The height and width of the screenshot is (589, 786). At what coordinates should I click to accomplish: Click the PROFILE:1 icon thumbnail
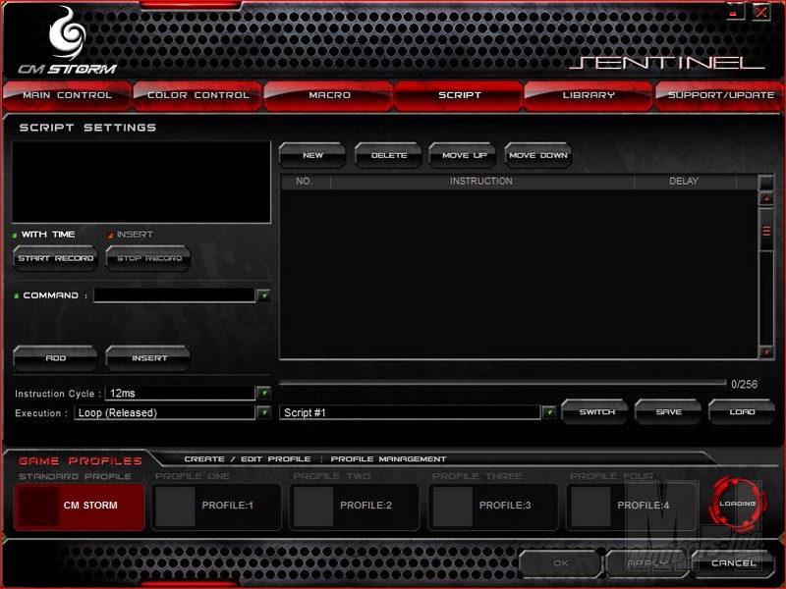coord(176,507)
